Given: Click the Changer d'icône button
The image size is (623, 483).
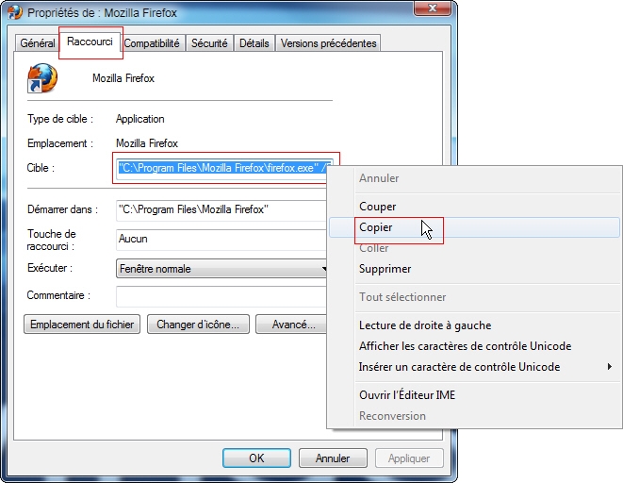Looking at the screenshot, I should (198, 325).
